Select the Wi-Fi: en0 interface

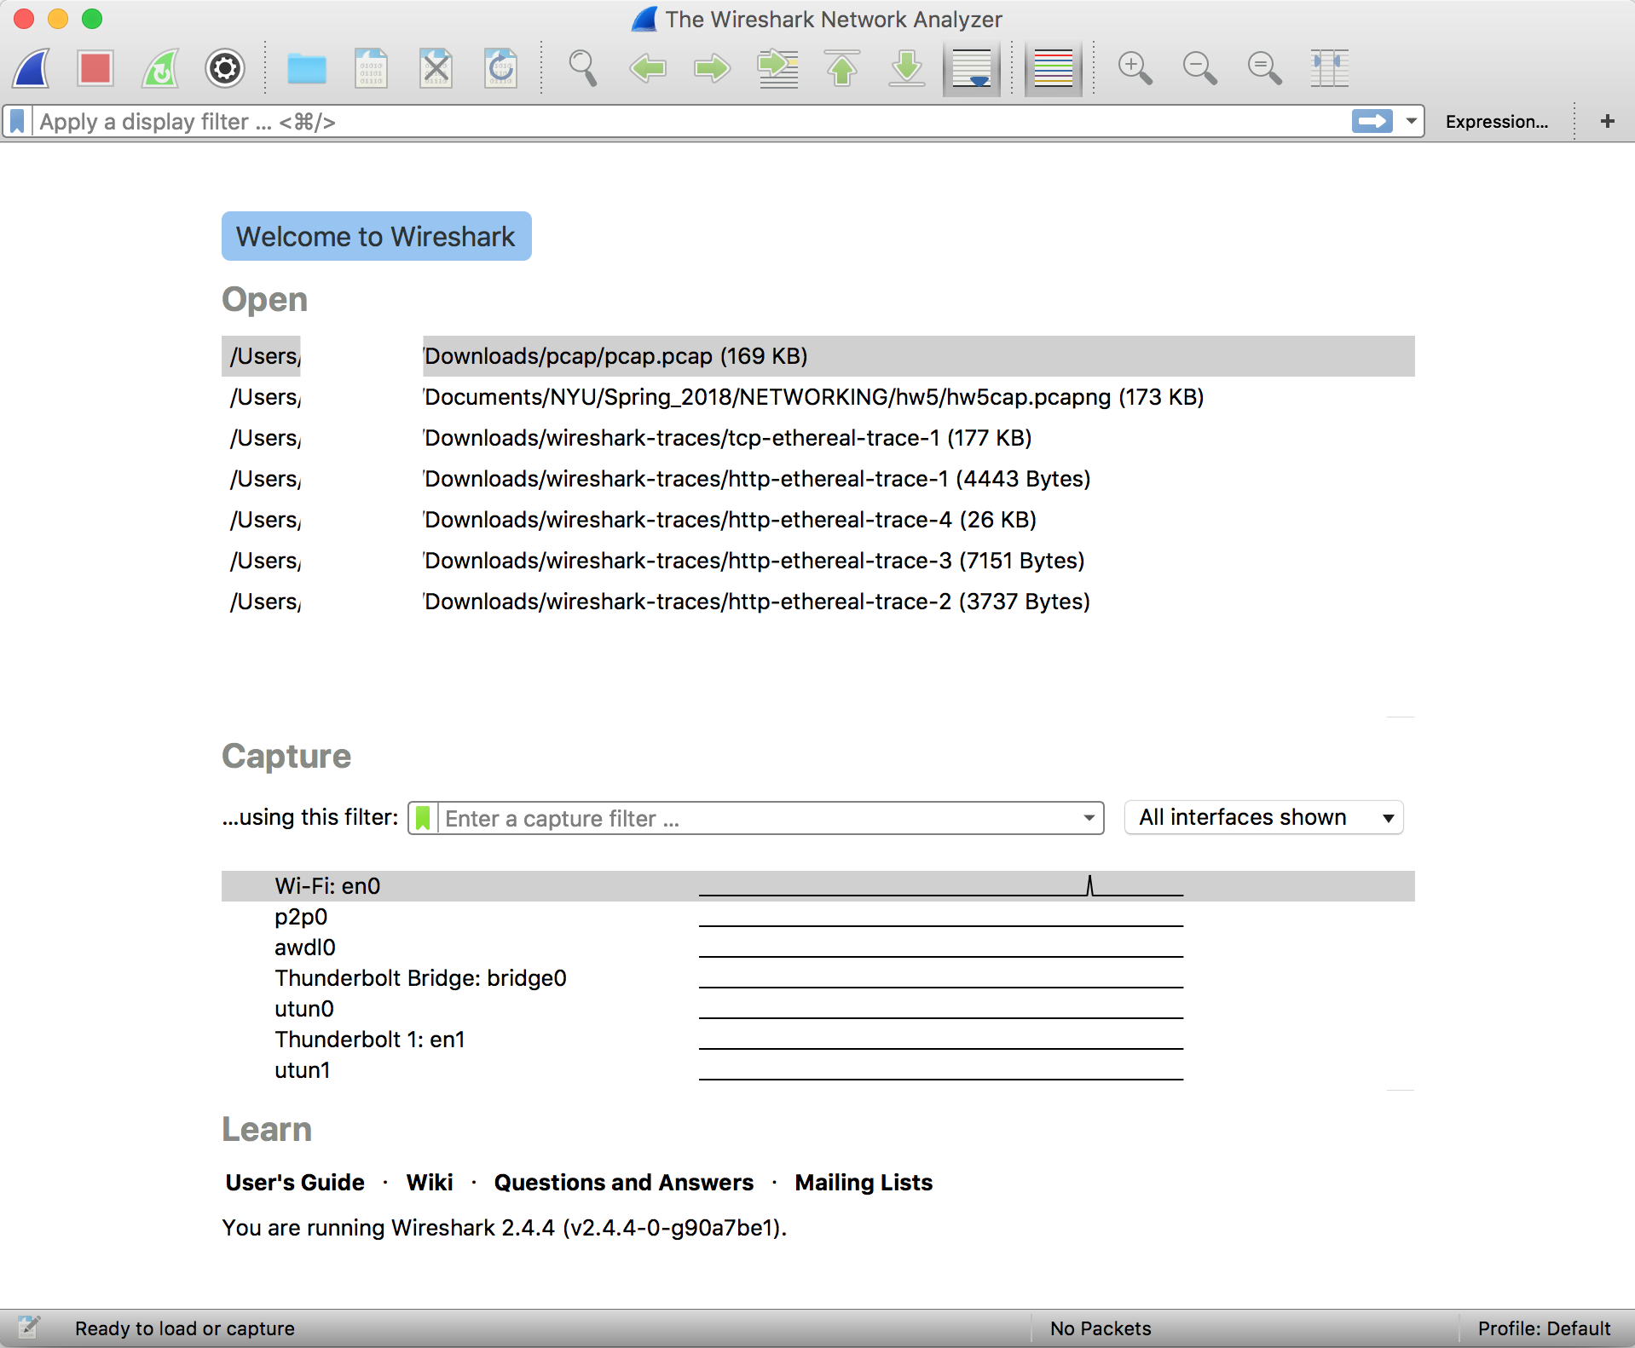[327, 886]
